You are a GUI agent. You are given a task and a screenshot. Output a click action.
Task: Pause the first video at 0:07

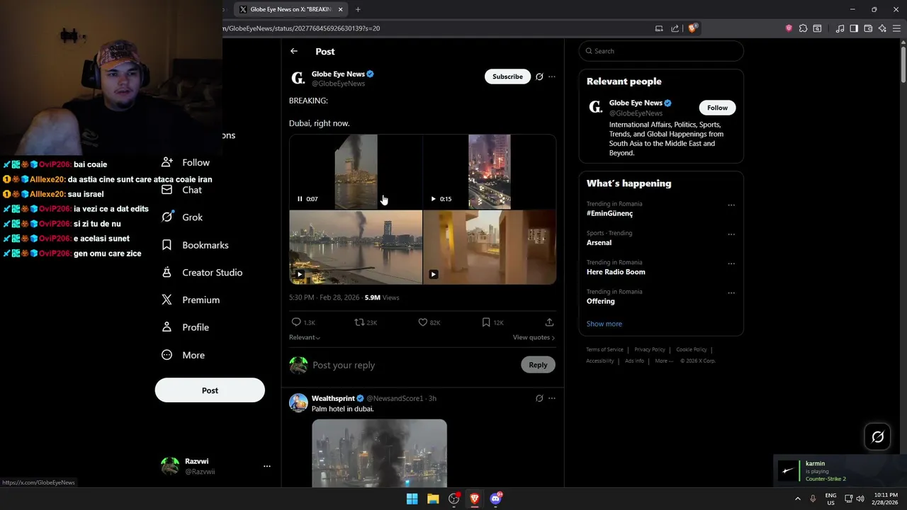(x=300, y=199)
